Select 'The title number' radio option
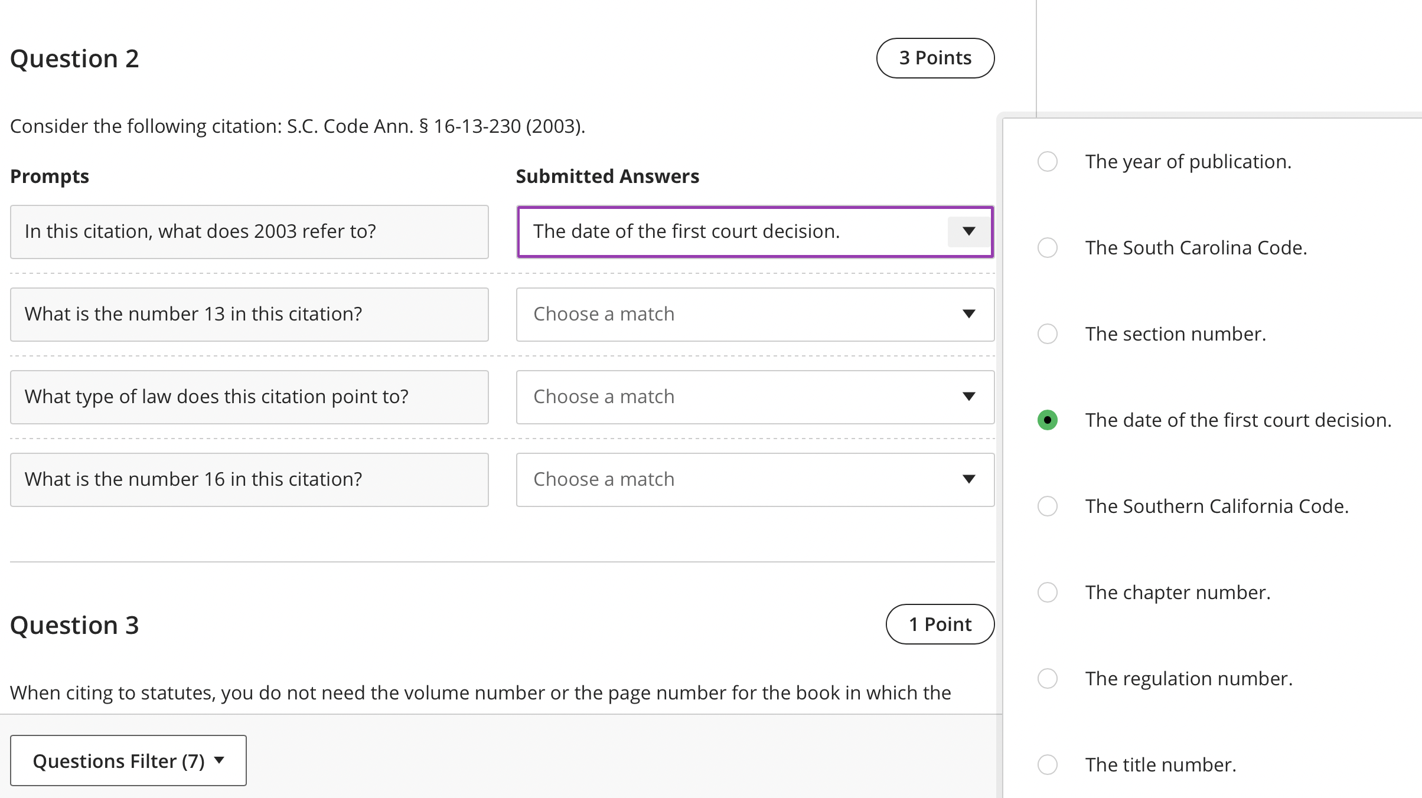This screenshot has height=798, width=1422. (1048, 765)
